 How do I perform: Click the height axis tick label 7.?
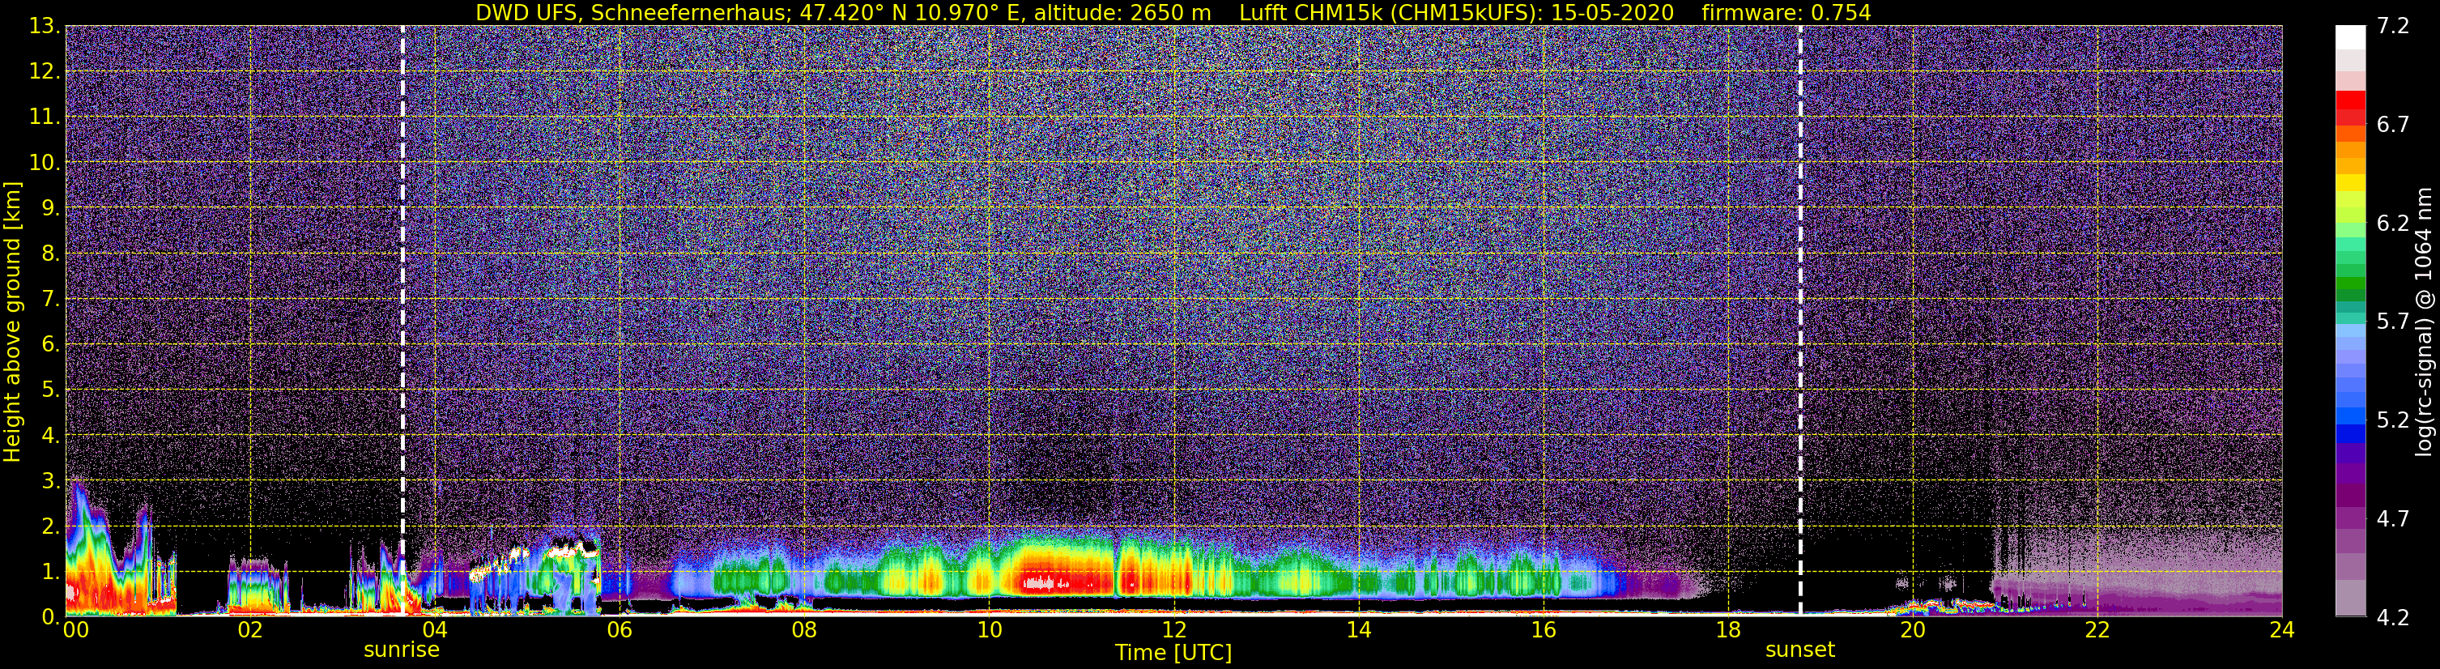50,299
